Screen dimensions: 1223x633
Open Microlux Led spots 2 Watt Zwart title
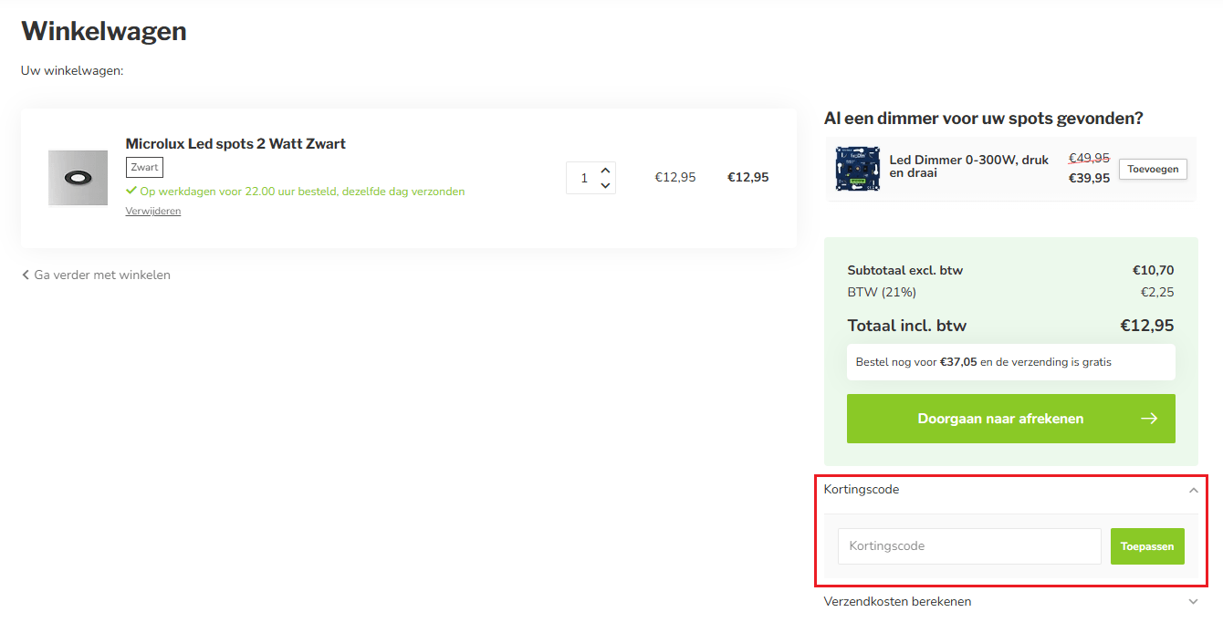pyautogui.click(x=235, y=144)
